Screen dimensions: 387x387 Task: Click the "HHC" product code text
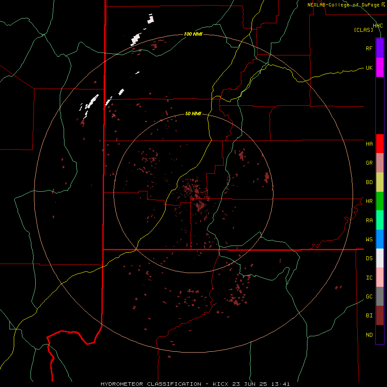[x=378, y=26]
